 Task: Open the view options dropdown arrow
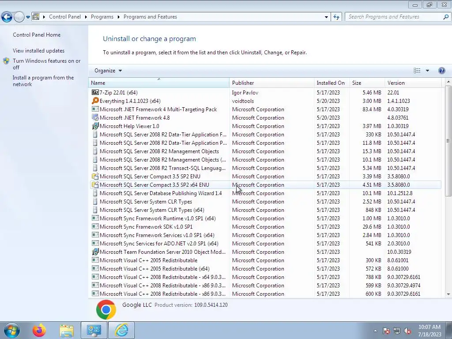[x=427, y=71]
